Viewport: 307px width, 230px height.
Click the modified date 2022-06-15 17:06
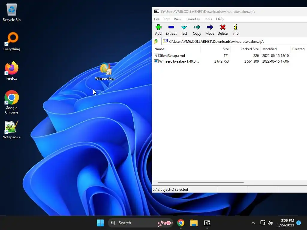[x=275, y=61]
